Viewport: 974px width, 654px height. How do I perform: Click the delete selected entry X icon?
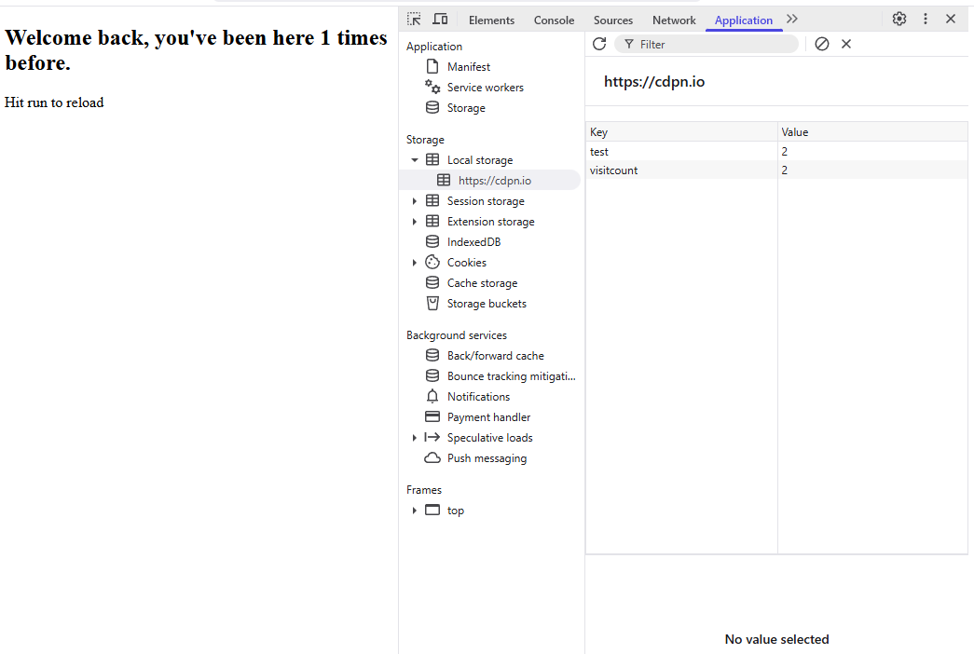click(846, 44)
